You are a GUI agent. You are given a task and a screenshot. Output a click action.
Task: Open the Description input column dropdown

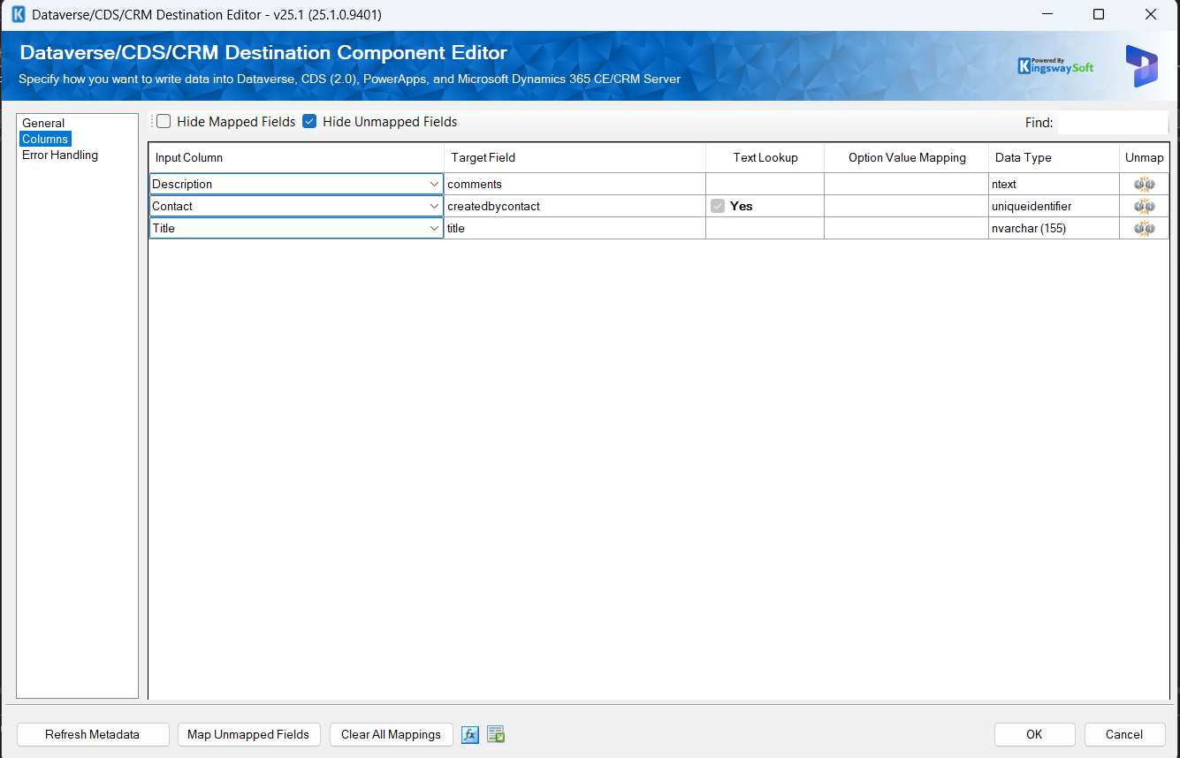pos(434,184)
